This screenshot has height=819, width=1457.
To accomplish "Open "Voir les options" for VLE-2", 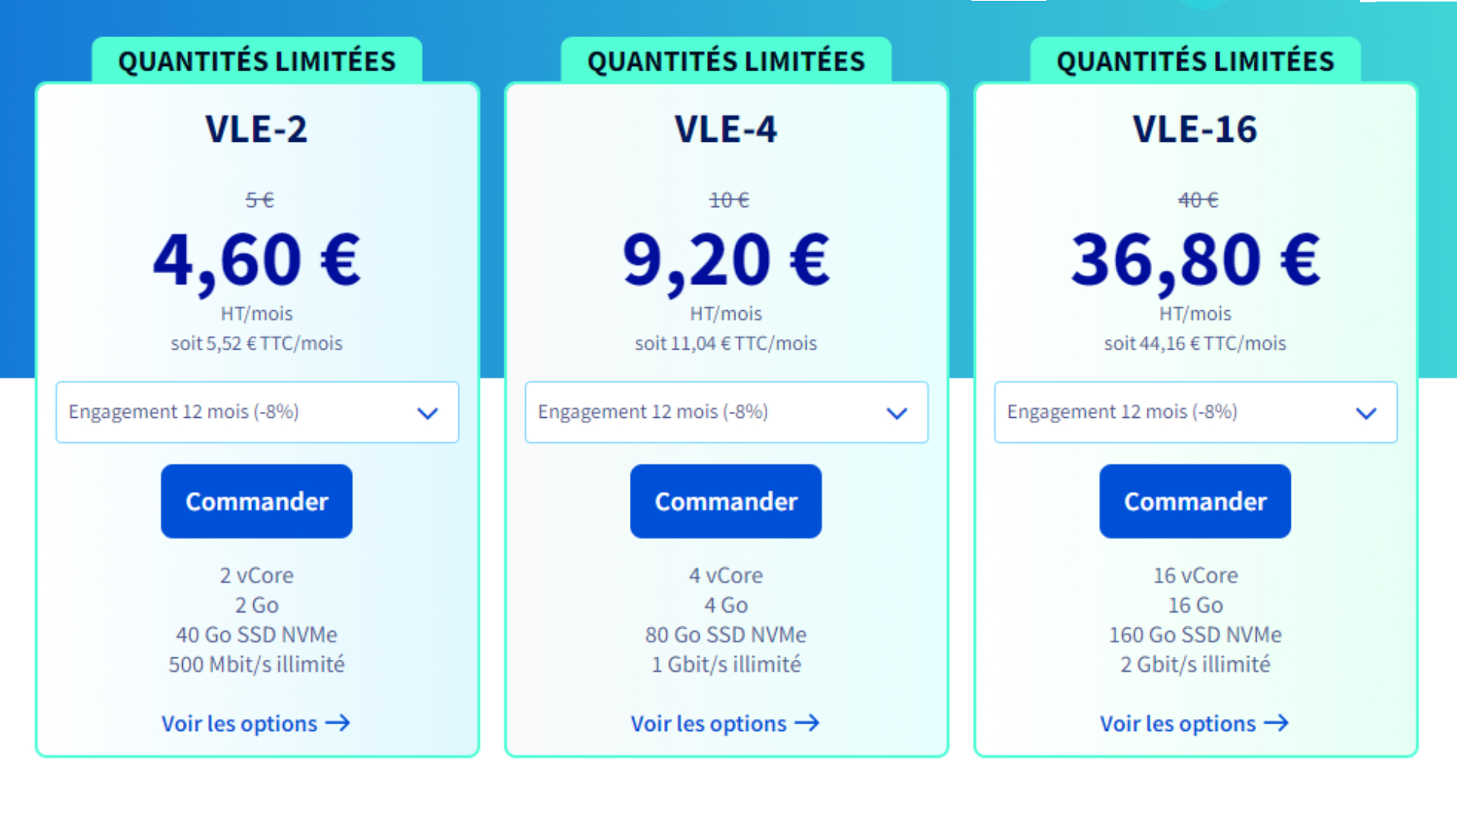I will [239, 723].
